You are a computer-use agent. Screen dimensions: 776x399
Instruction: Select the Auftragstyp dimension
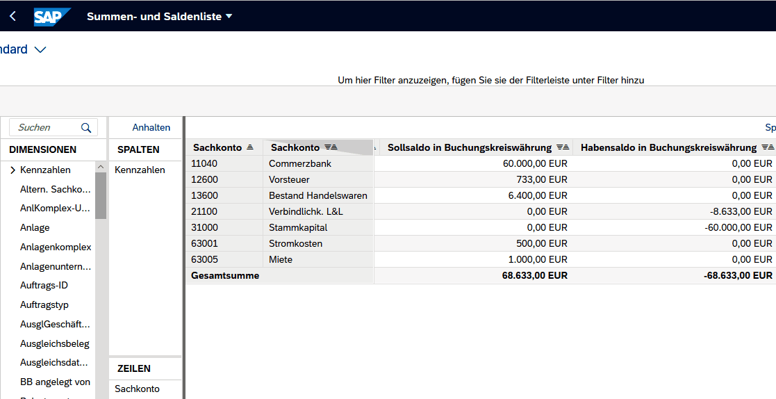click(44, 304)
